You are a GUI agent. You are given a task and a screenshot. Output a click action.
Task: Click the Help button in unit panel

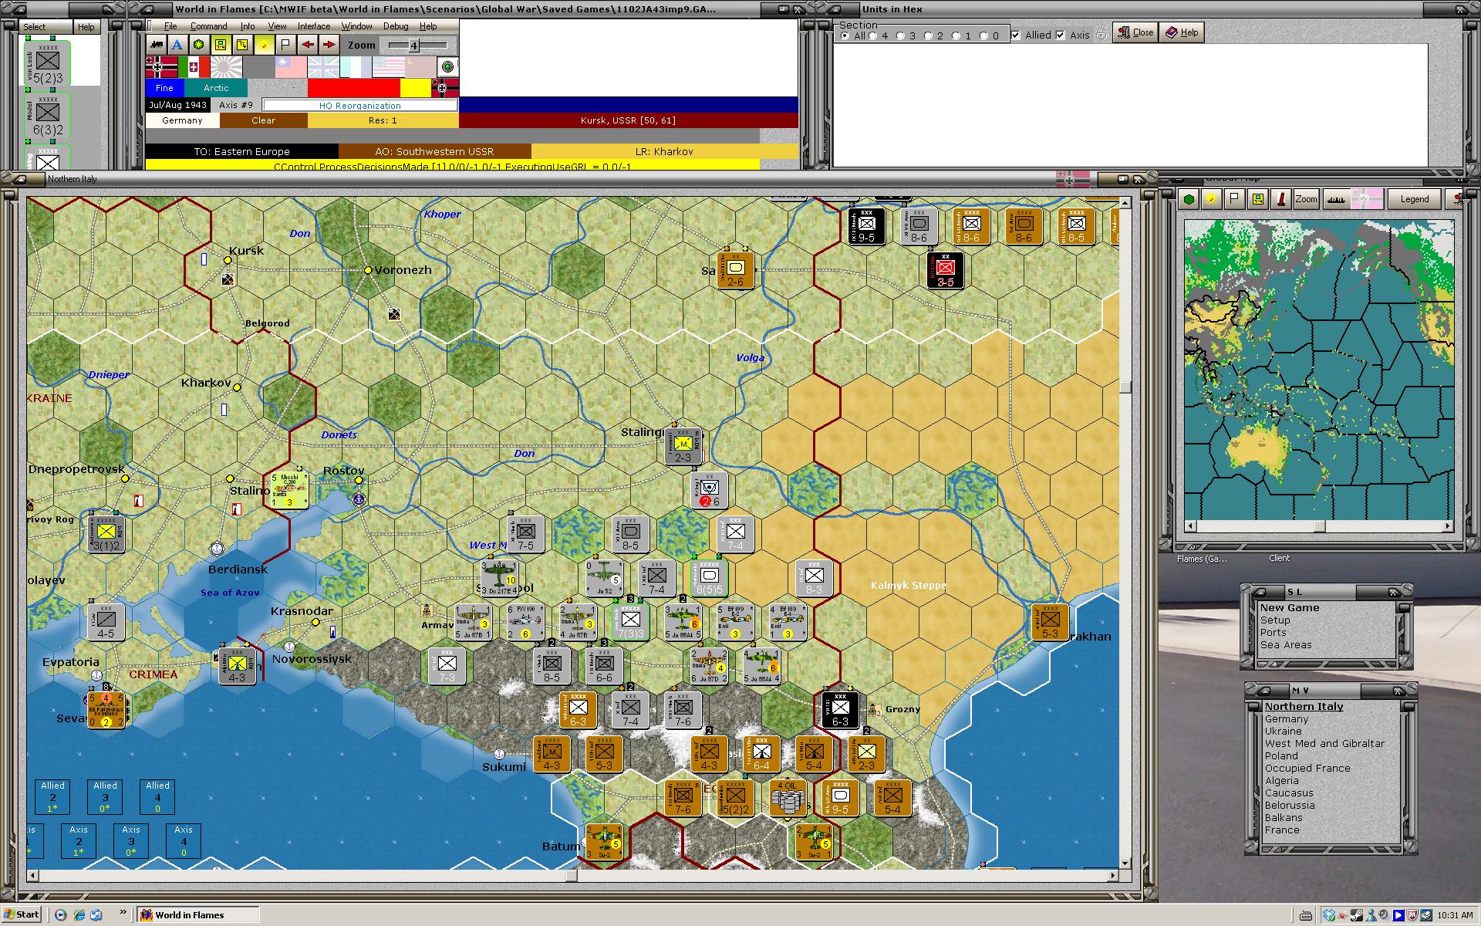(86, 26)
